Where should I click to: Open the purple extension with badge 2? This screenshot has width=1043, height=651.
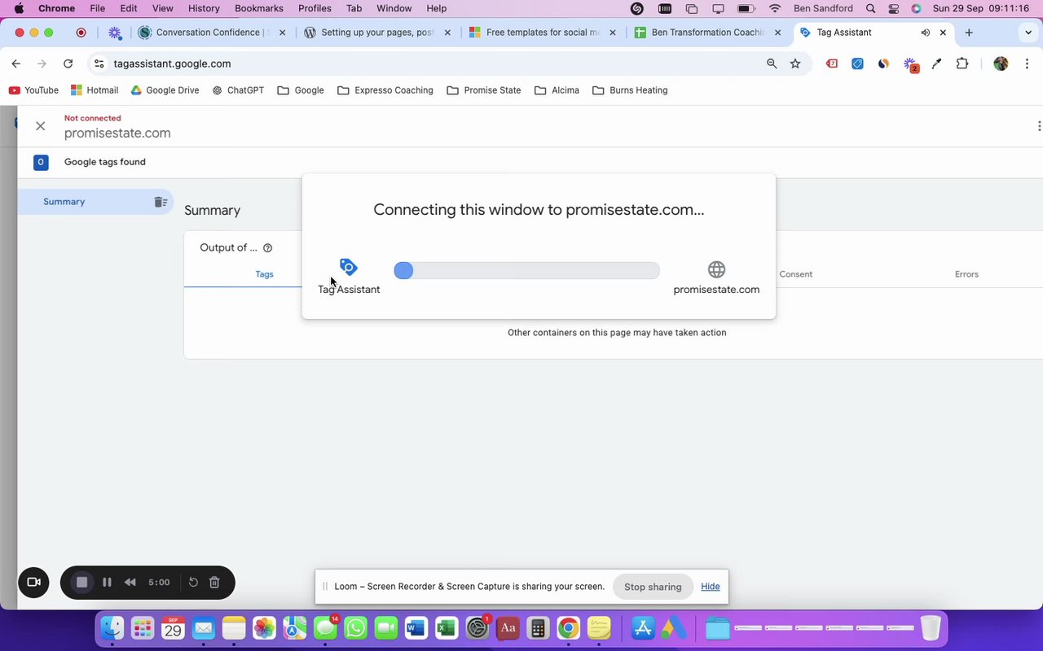910,64
